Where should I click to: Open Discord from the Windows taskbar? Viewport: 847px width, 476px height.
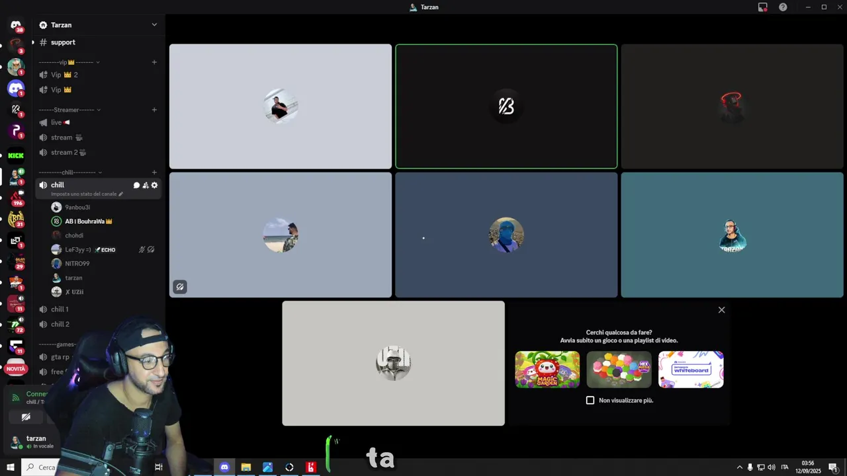coord(224,467)
